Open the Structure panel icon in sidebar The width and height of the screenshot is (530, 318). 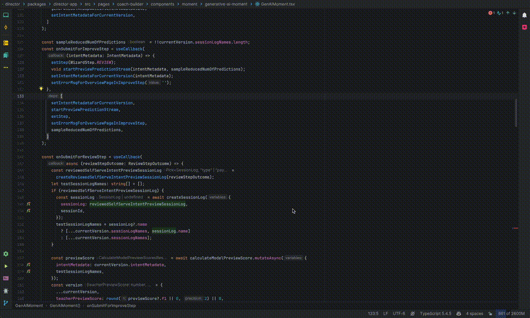pos(6,43)
